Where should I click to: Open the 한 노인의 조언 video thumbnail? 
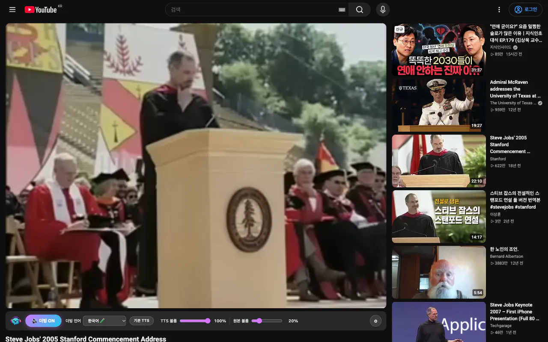[439, 272]
